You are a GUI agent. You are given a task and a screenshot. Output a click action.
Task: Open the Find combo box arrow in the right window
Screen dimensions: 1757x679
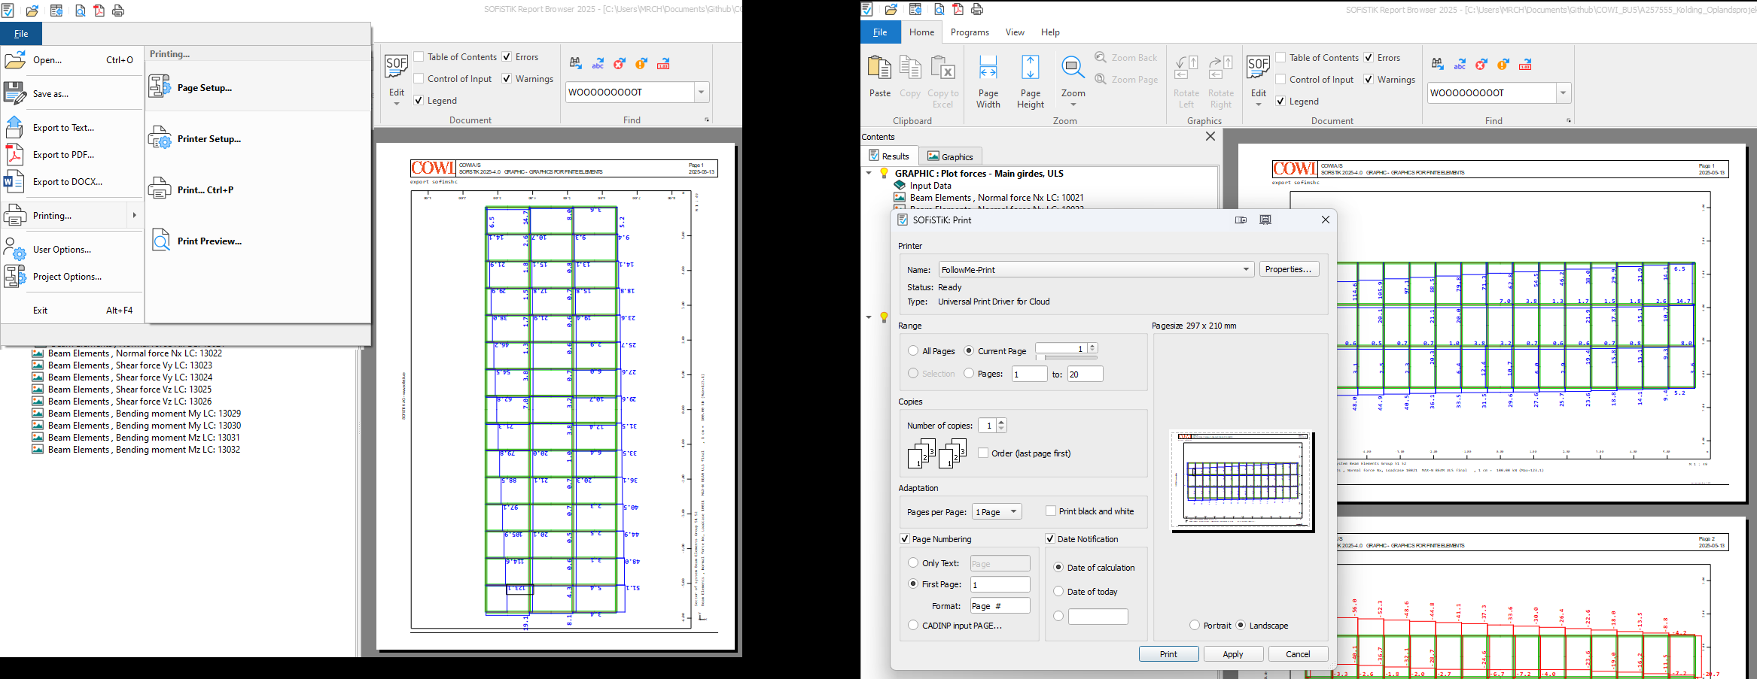(x=1564, y=92)
